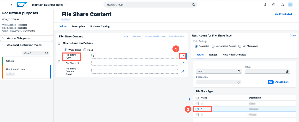Click Not Maintained in File Share Content toolbar

[177, 37]
